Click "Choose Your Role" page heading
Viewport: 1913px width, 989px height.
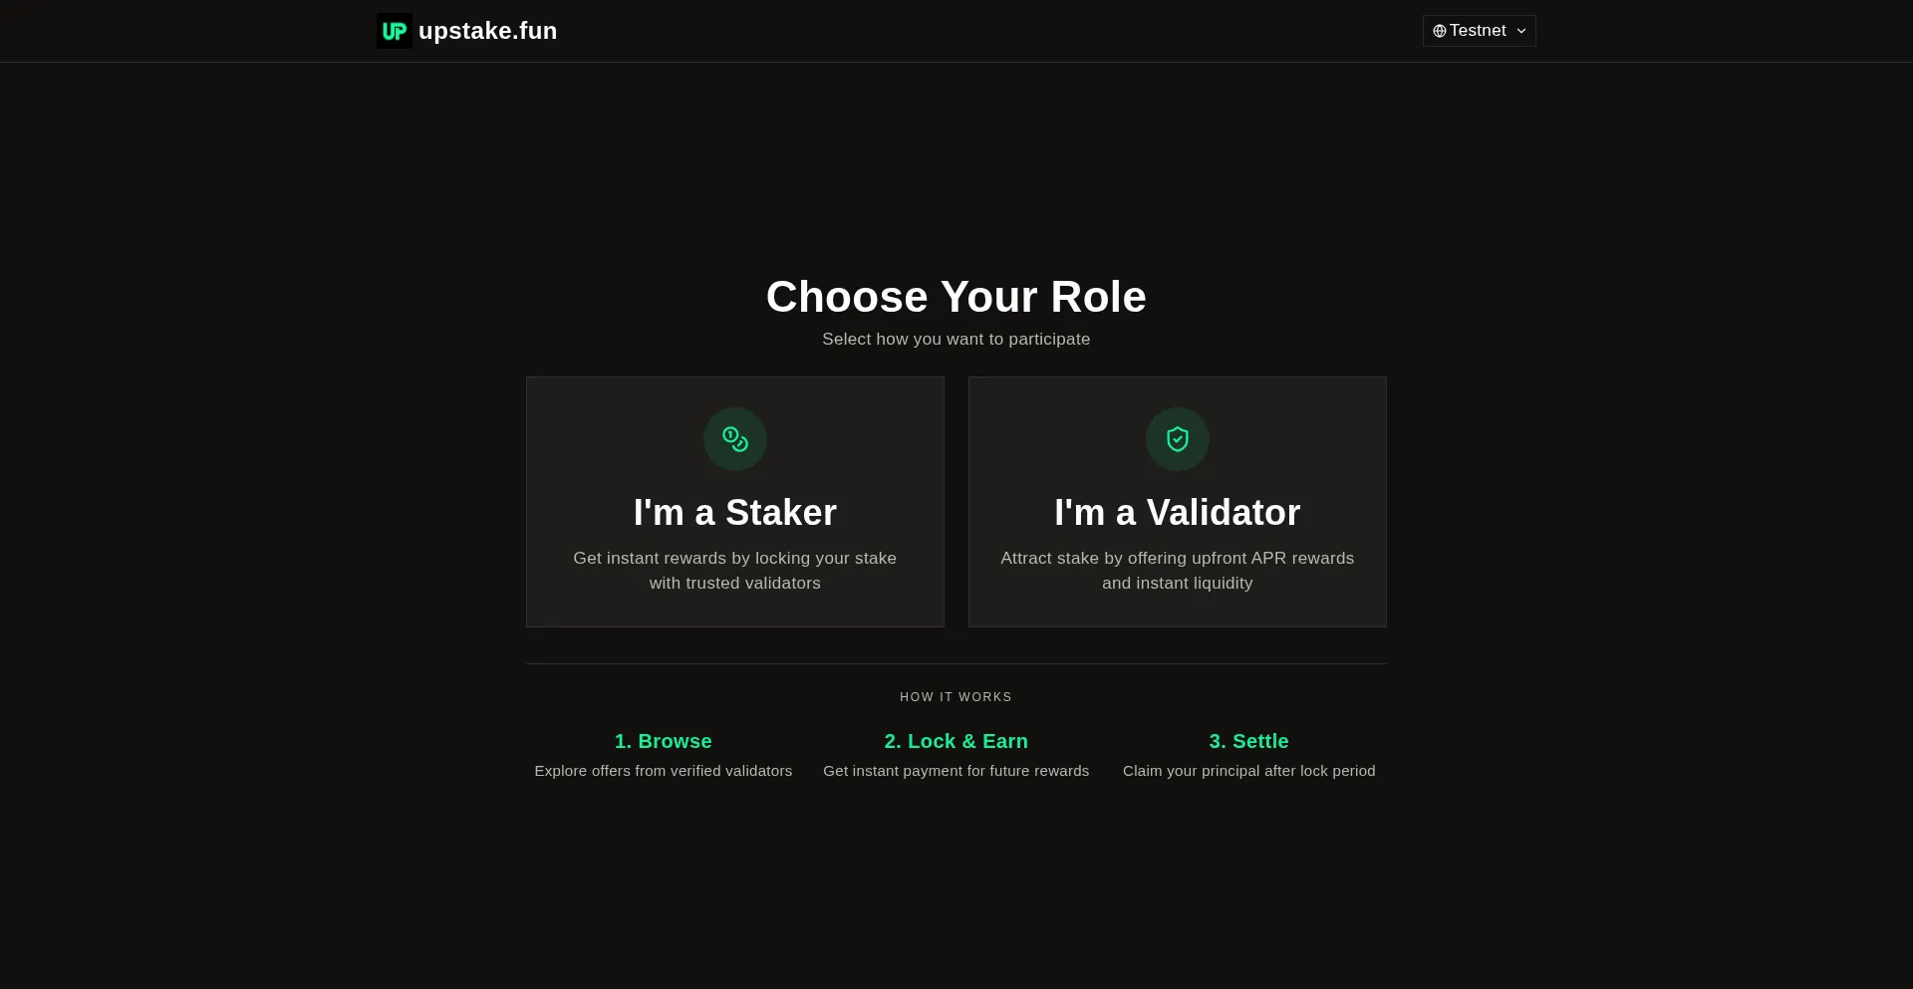956,297
